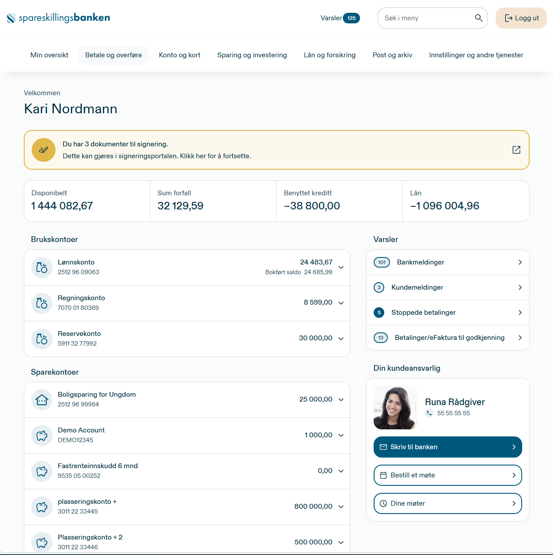Open the Sparing og investering menu

pos(252,55)
